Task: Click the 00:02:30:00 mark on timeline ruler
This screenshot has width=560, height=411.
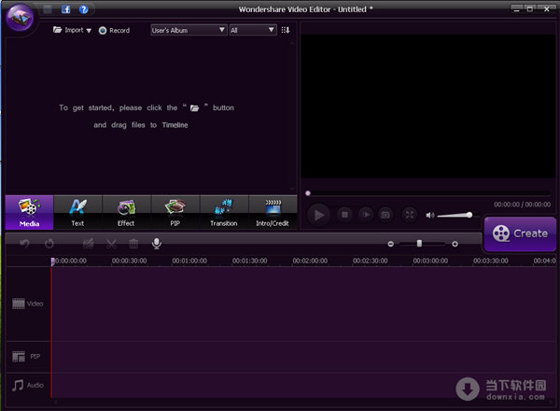Action: click(370, 261)
